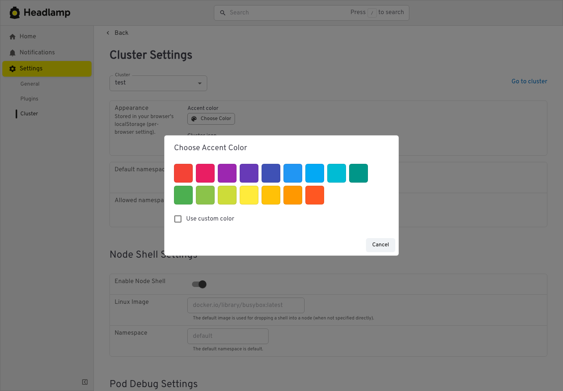The image size is (563, 391).
Task: Check the Use custom color checkbox
Action: [178, 219]
